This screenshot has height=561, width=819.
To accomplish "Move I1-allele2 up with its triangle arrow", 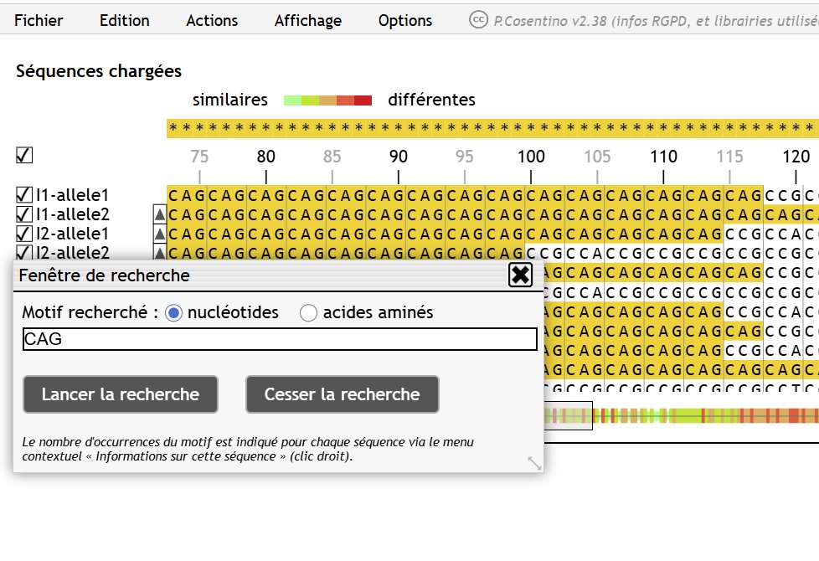I will 160,214.
